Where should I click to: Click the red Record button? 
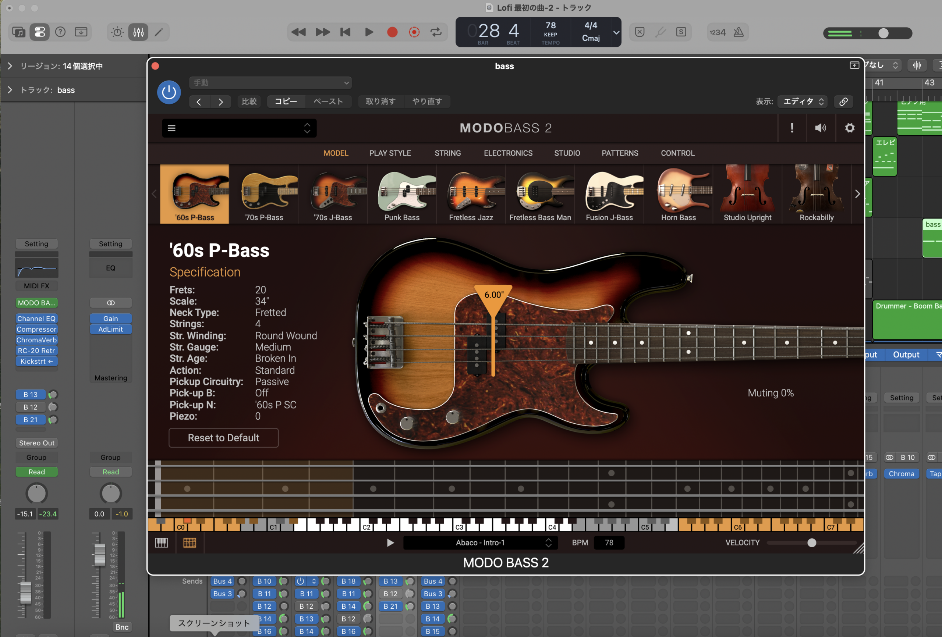392,32
